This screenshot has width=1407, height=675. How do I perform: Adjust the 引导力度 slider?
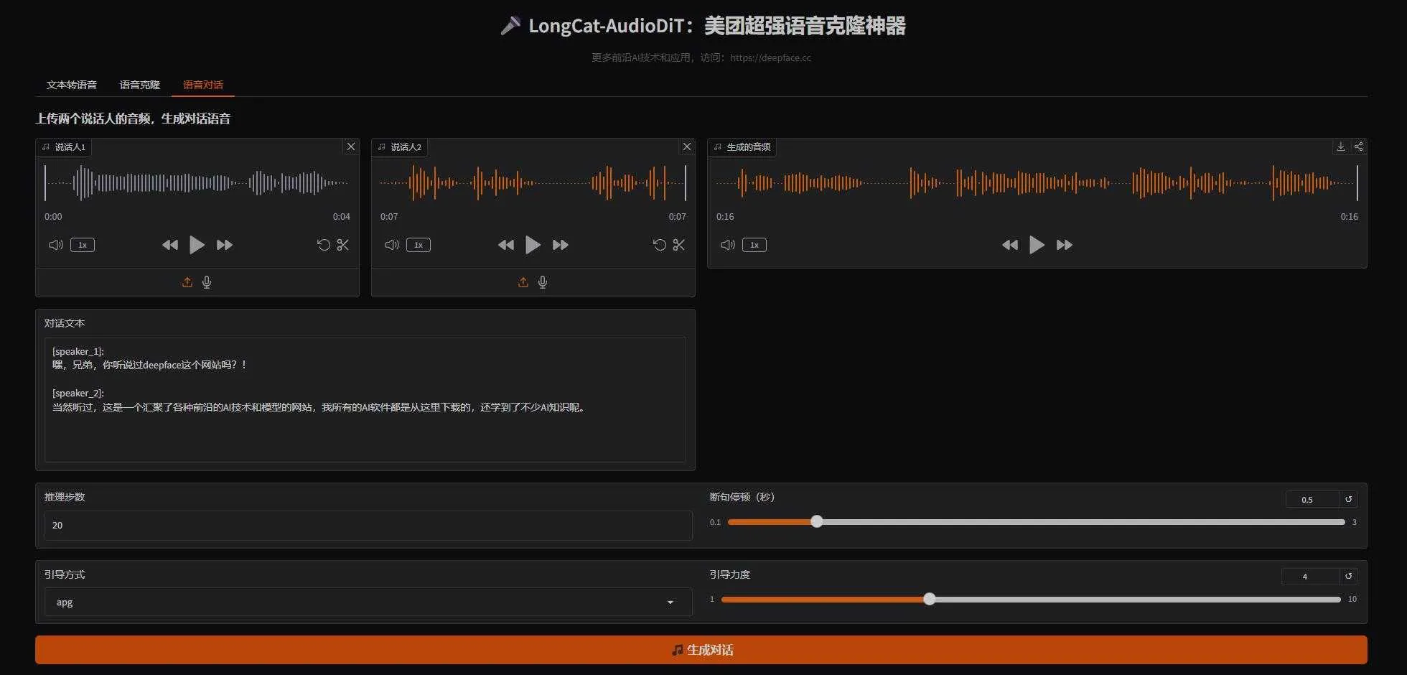pyautogui.click(x=930, y=598)
